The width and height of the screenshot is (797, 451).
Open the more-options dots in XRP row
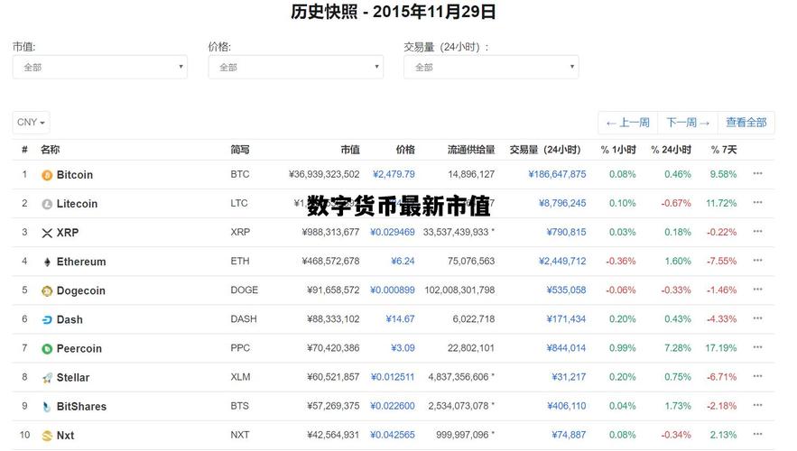757,232
